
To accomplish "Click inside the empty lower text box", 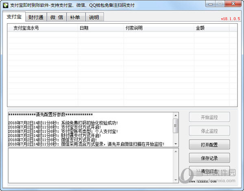I will (x=91, y=166).
